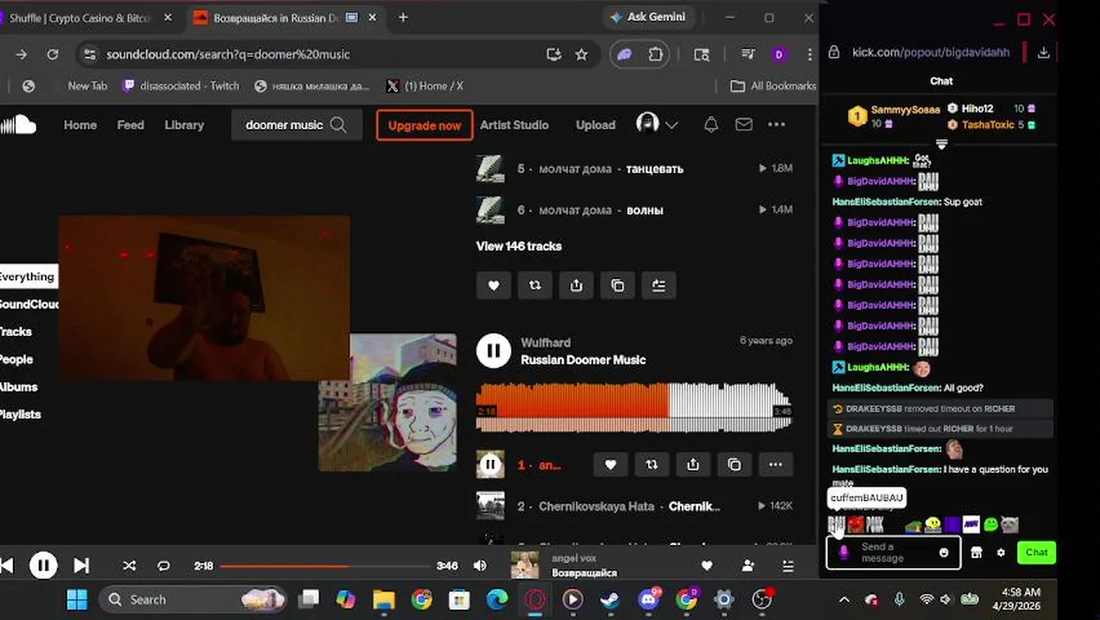The width and height of the screenshot is (1100, 620).
Task: Open the Kick chat shop icon
Action: tap(976, 553)
